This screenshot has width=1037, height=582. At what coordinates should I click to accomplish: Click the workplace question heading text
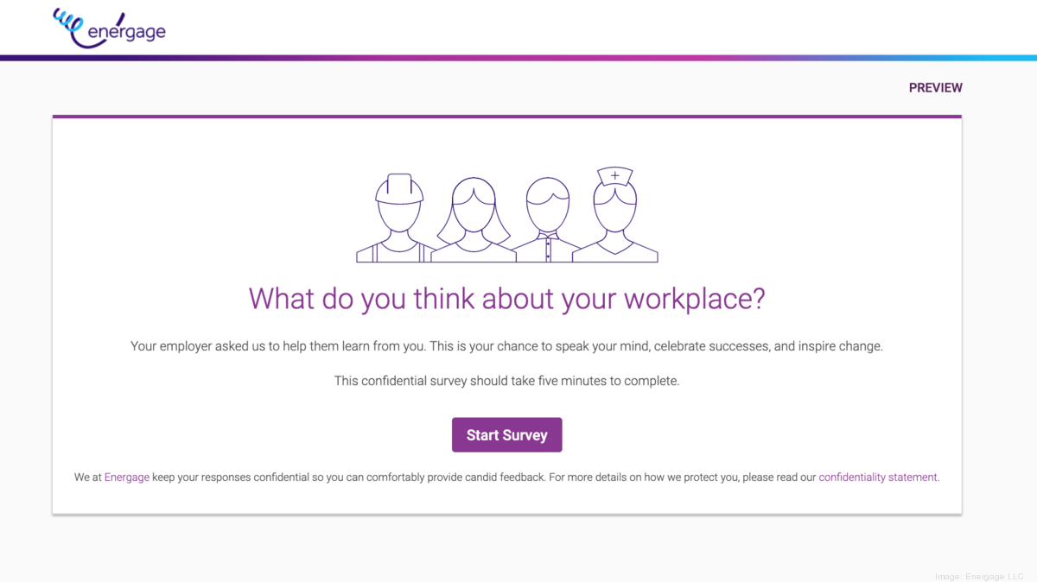(x=506, y=298)
